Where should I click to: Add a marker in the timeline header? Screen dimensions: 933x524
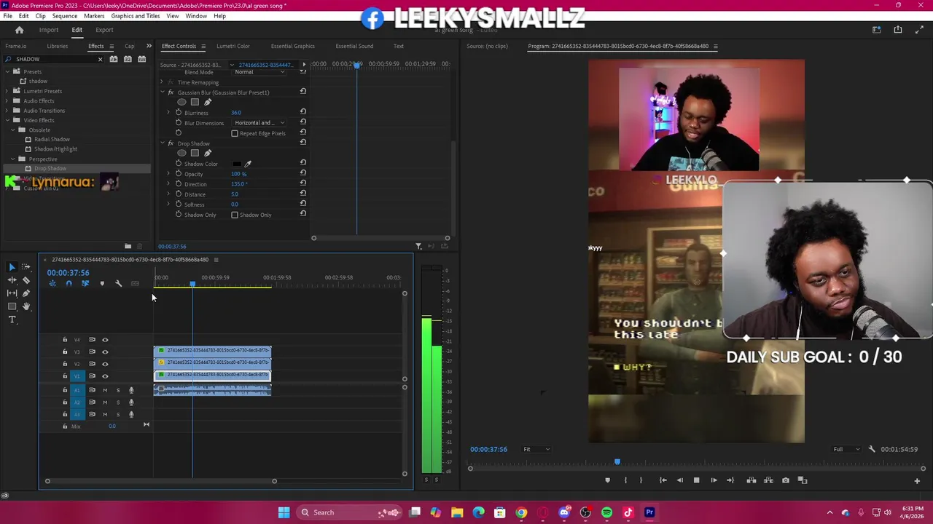pos(102,283)
